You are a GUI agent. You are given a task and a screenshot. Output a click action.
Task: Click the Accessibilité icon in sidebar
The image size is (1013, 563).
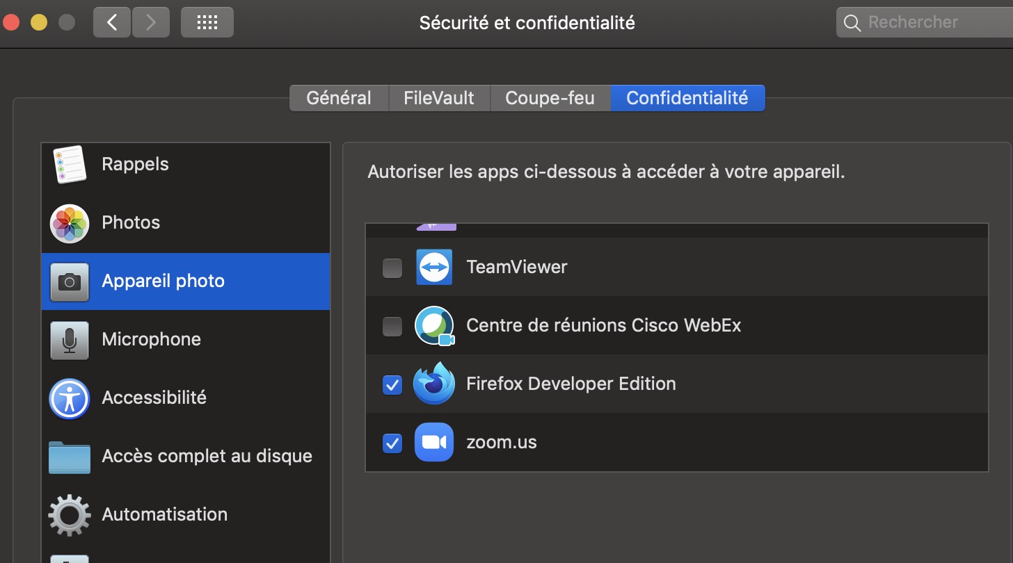click(69, 398)
